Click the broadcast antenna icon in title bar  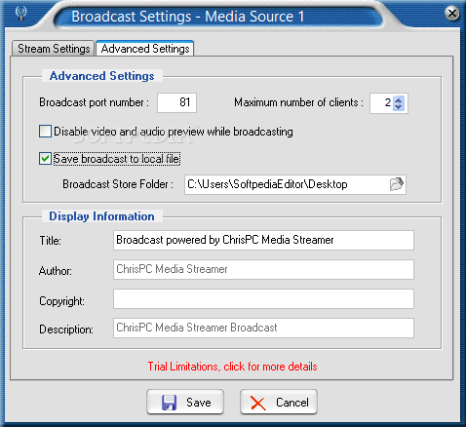pos(21,13)
